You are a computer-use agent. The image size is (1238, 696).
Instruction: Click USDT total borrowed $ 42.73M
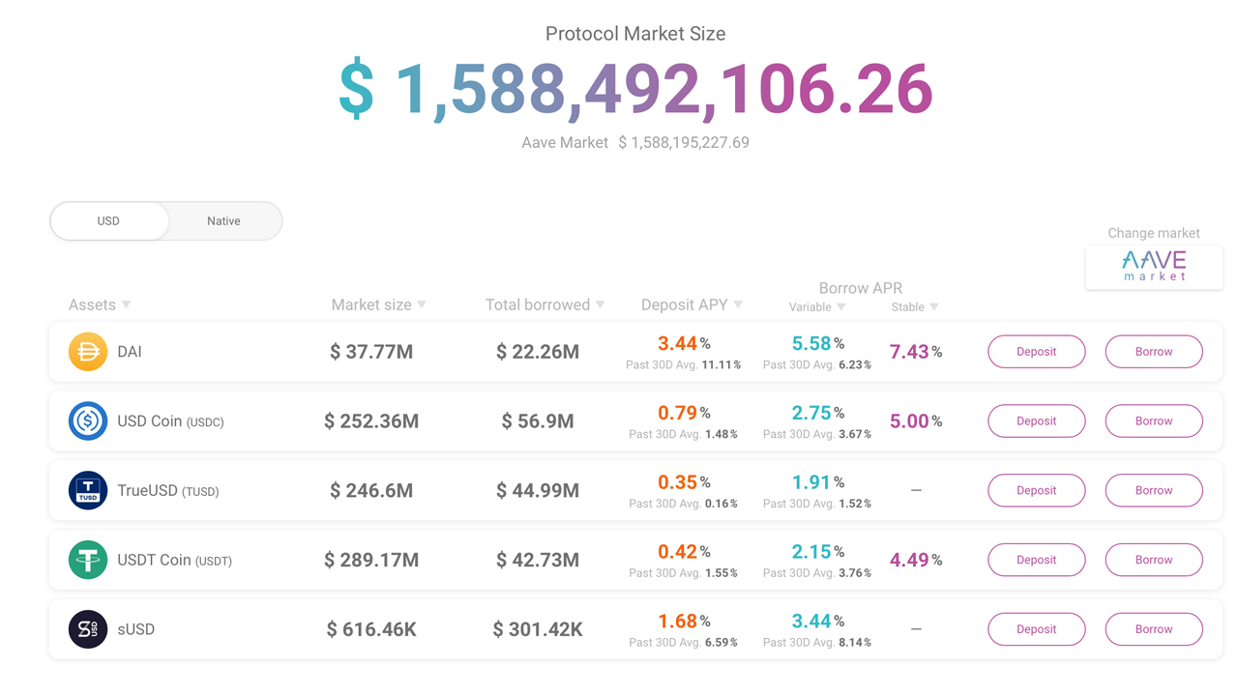click(538, 560)
